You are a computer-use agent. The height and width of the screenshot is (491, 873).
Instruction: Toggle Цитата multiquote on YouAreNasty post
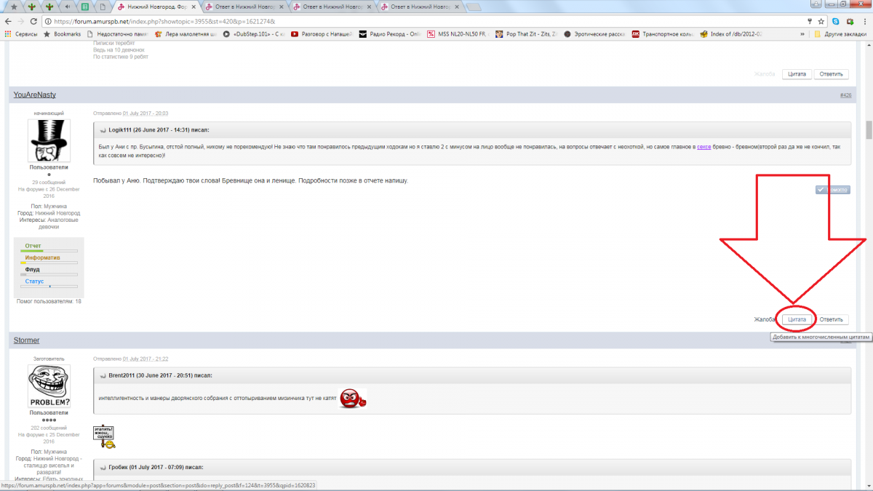(x=797, y=319)
